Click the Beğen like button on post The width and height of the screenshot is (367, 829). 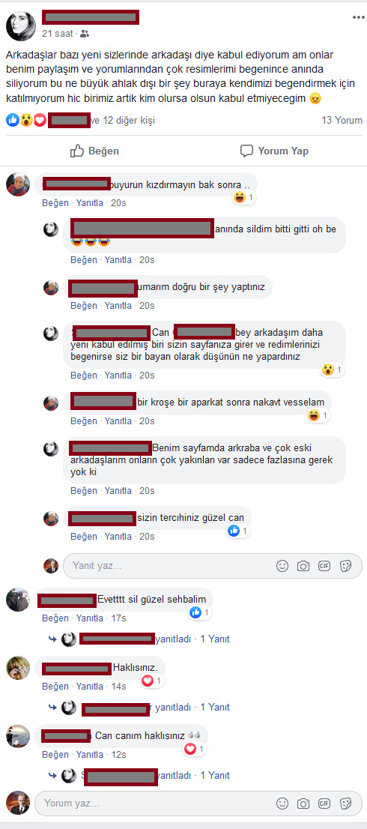94,151
